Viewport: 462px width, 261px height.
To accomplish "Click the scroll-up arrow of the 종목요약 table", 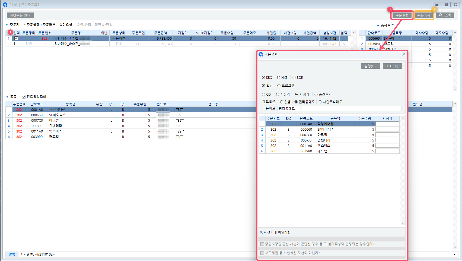I will (455, 33).
